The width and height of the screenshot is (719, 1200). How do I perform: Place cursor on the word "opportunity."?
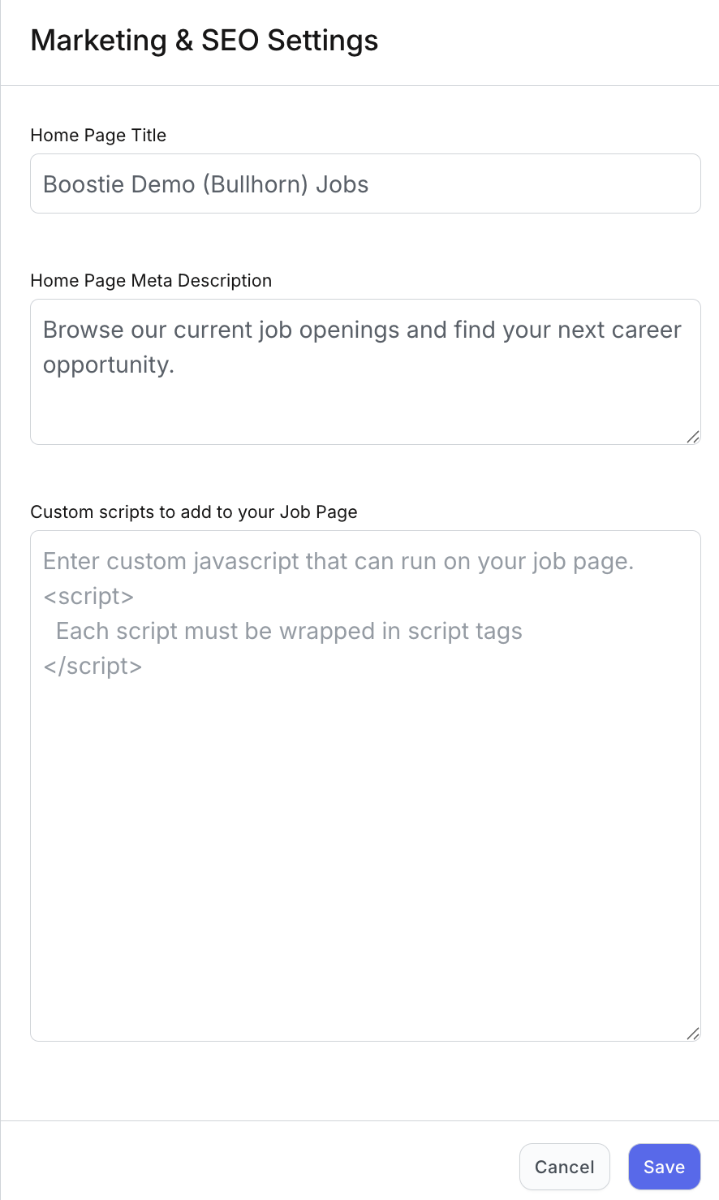[109, 365]
